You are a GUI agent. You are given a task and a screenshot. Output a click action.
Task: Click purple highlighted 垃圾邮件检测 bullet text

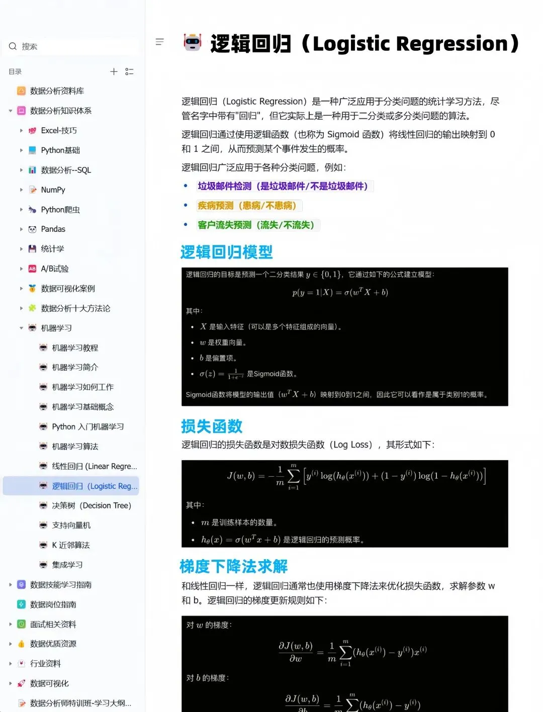point(285,186)
